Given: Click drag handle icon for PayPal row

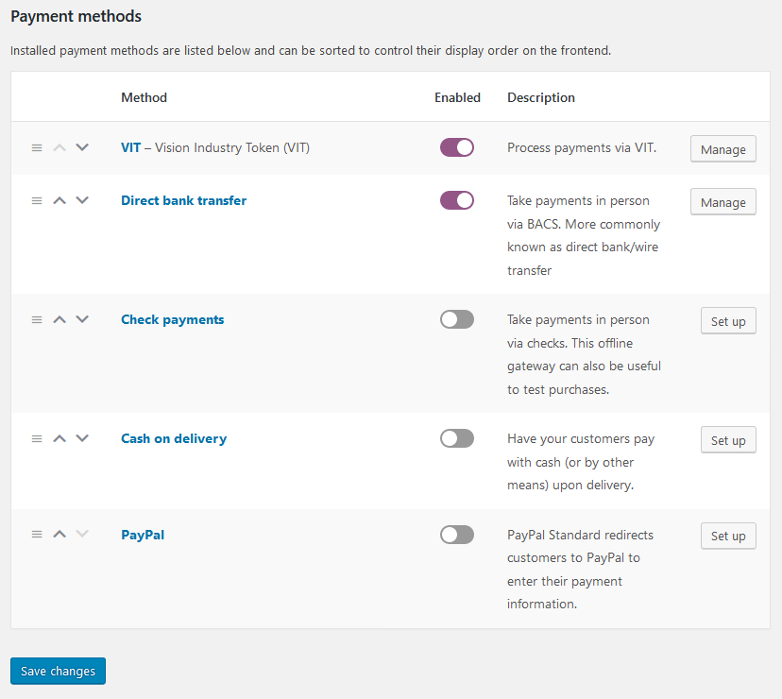Looking at the screenshot, I should tap(37, 535).
